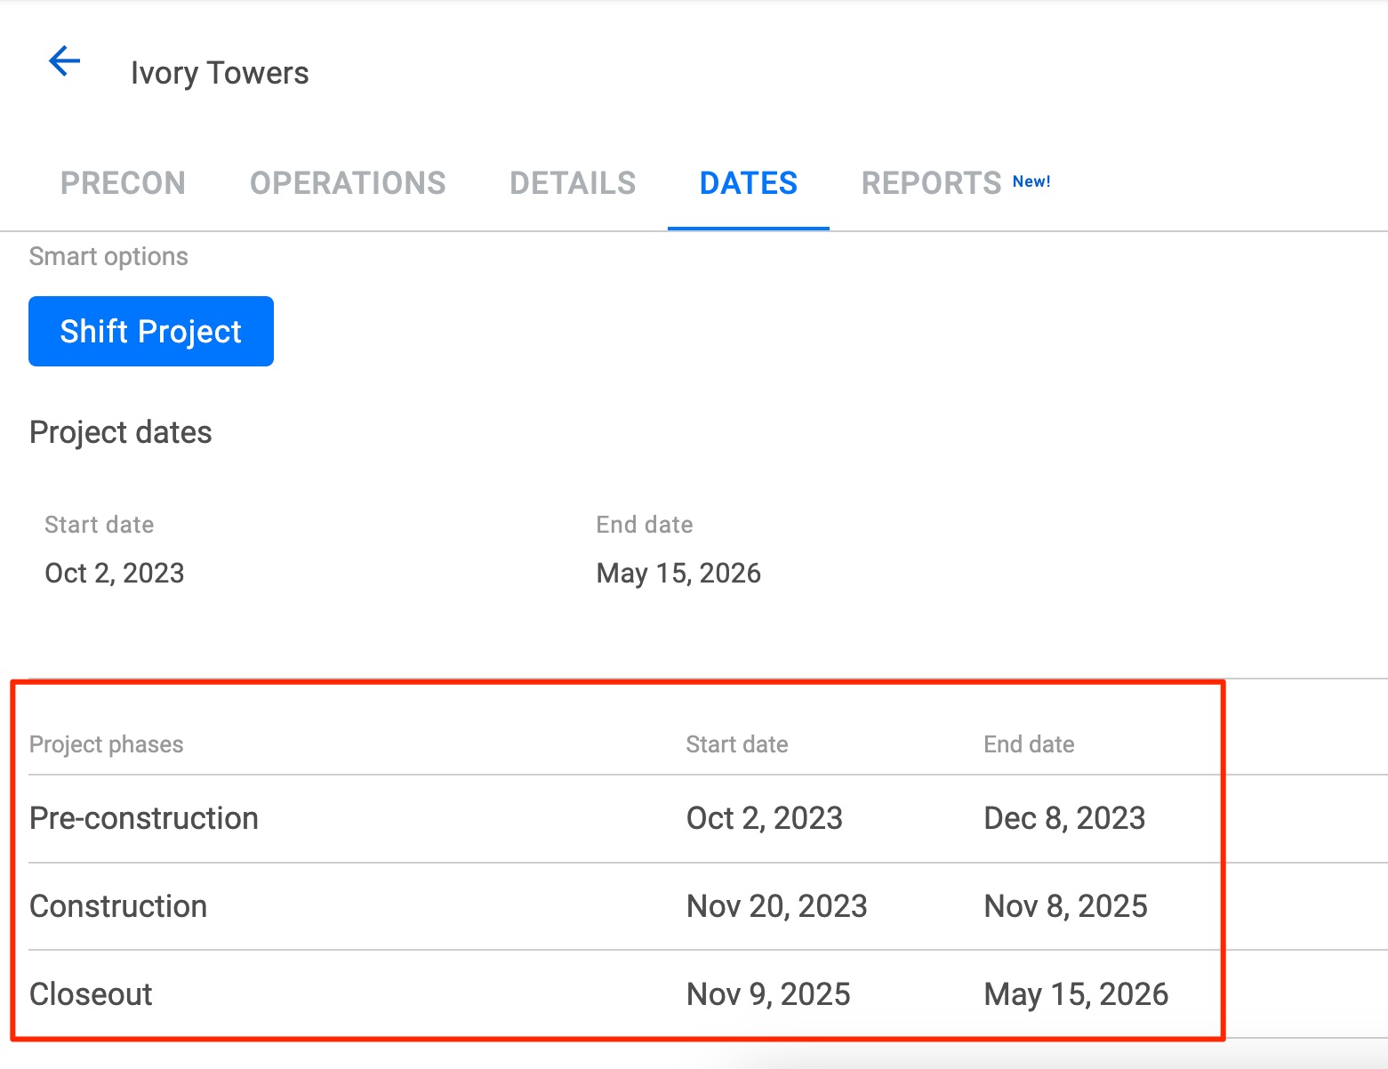Viewport: 1388px width, 1069px height.
Task: Click Construction end date Nov 8, 2025
Action: (1065, 906)
